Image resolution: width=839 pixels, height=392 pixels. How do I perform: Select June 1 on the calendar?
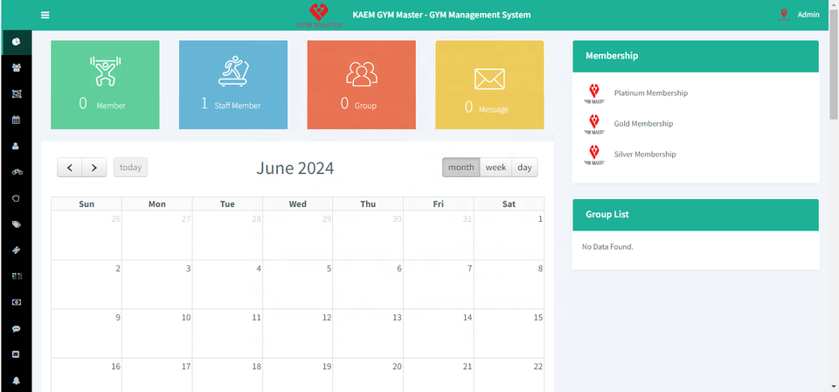509,236
